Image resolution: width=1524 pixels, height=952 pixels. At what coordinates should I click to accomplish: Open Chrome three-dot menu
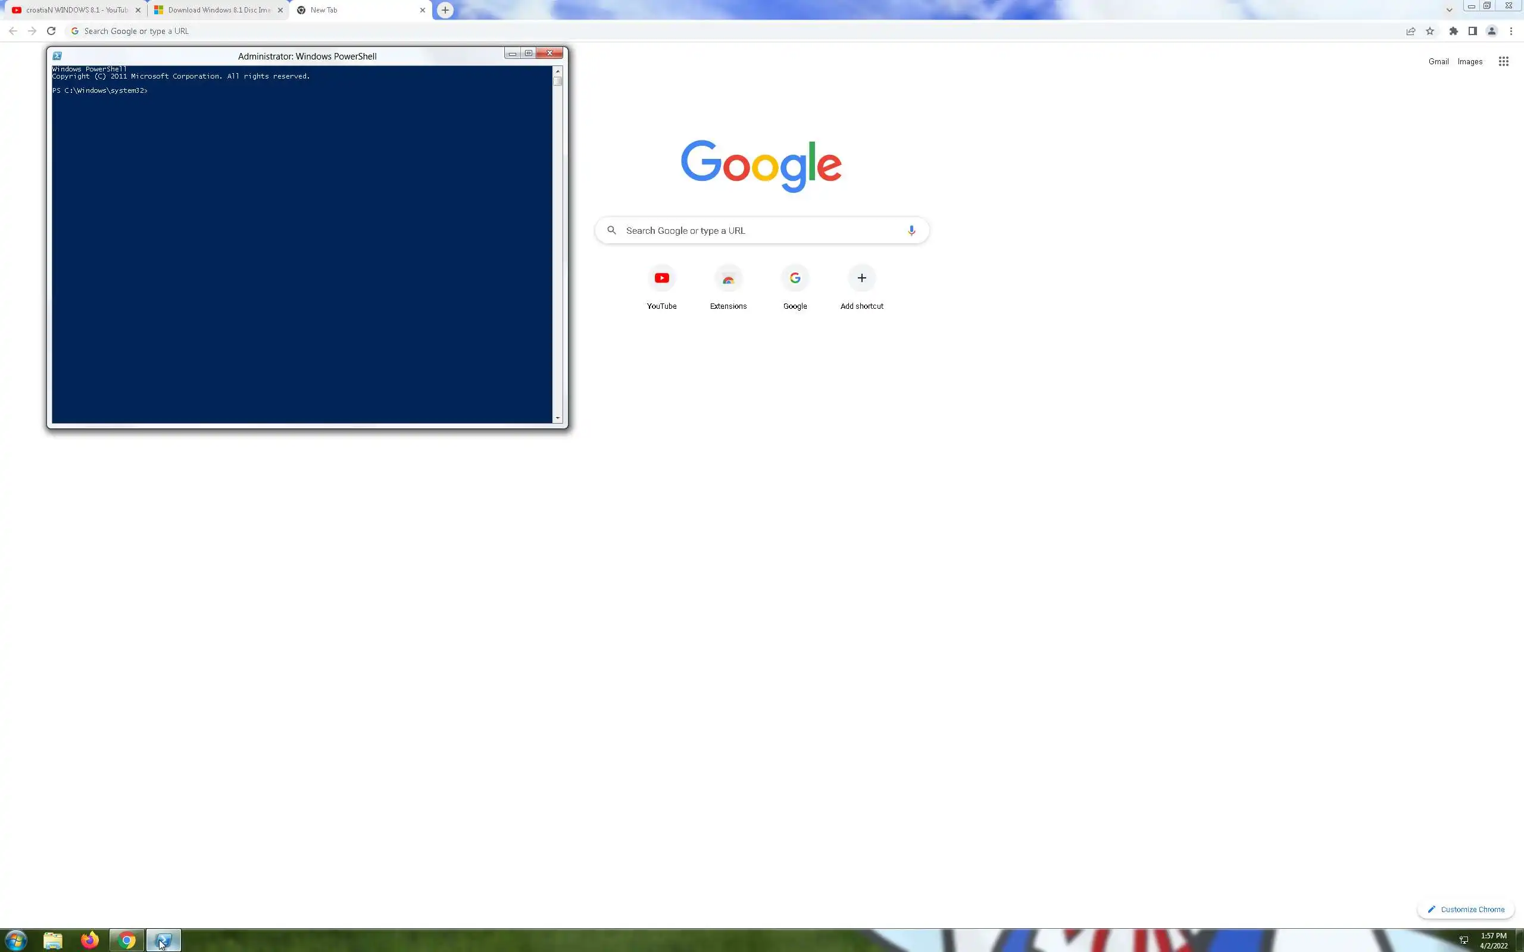pyautogui.click(x=1511, y=31)
